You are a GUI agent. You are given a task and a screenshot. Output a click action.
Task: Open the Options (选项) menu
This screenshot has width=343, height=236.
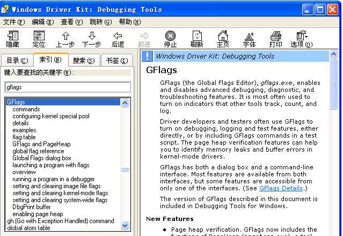(302, 39)
